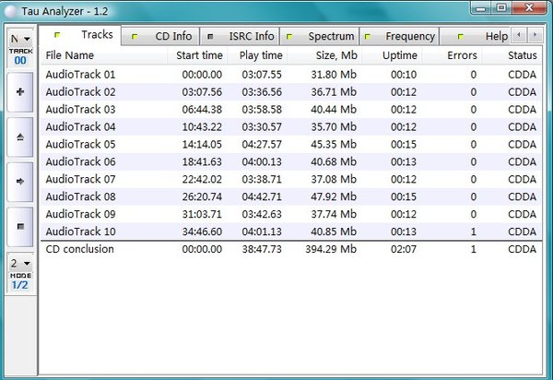Click the track 00 indicator

coord(20,61)
